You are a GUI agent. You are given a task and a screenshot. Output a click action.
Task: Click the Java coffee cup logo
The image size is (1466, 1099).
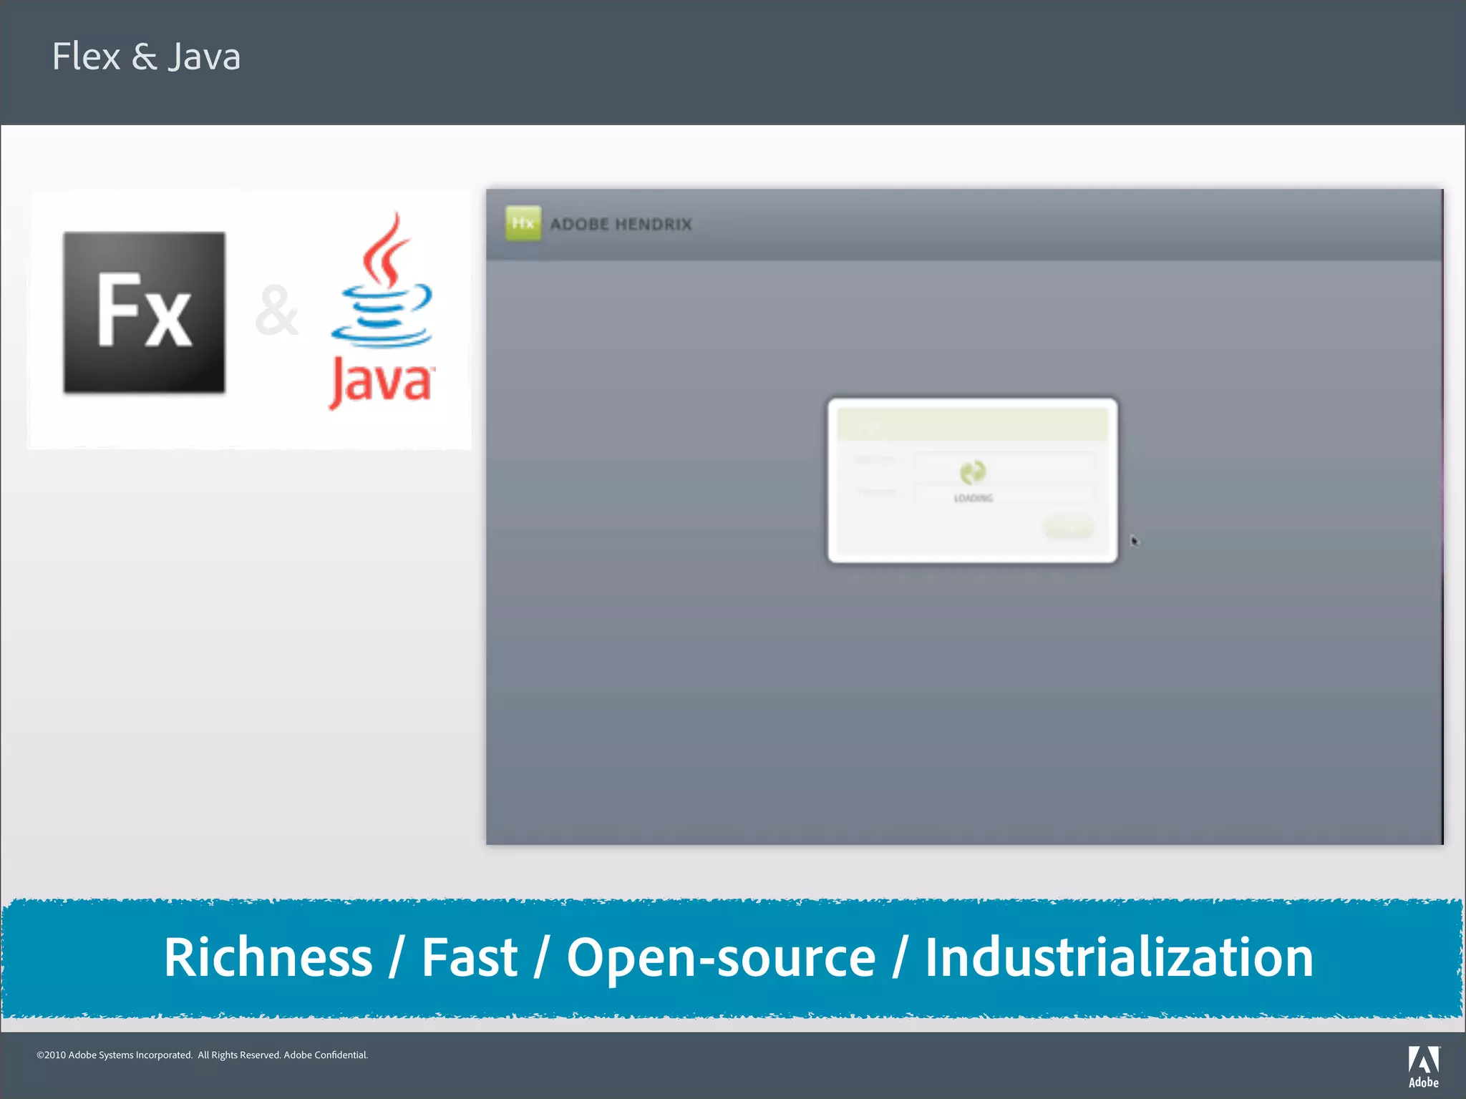click(382, 311)
